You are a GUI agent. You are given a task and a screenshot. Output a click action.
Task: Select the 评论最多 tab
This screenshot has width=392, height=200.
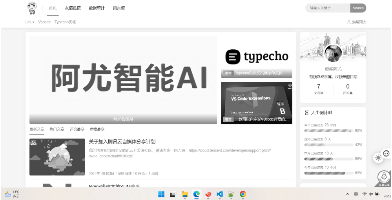click(77, 130)
